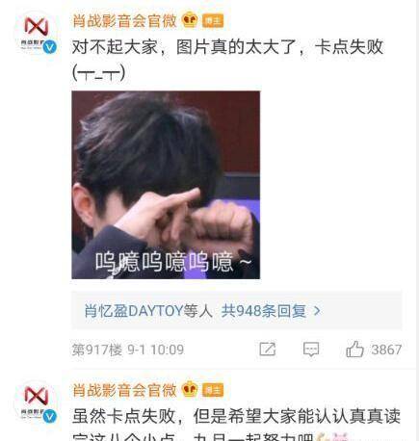Tap second 肖战影音会官微 username
Viewport: 419px width, 441px height.
[x=124, y=390]
